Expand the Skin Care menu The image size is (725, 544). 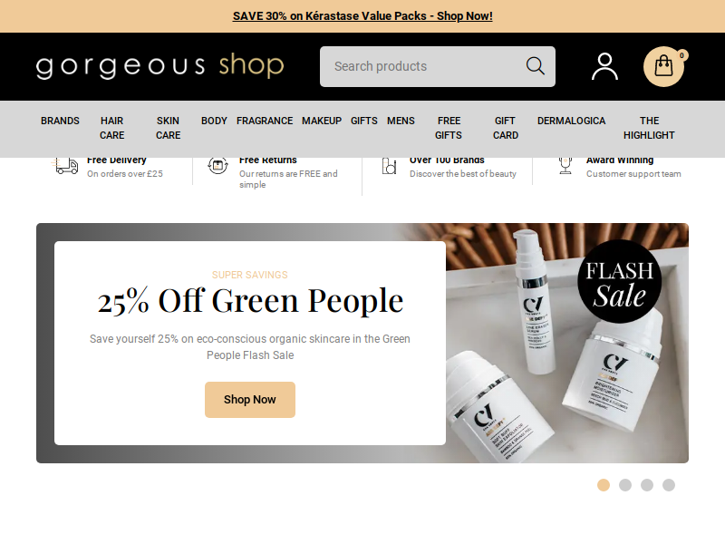point(168,128)
